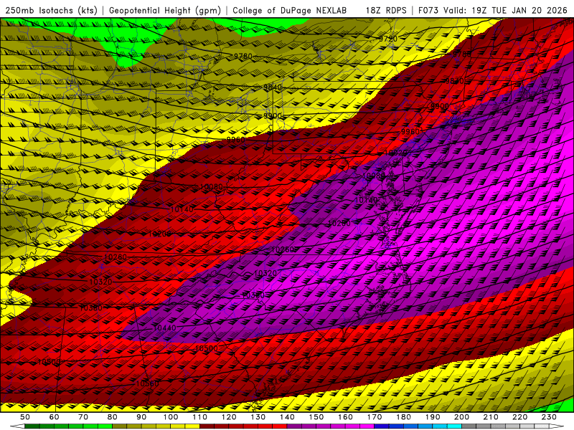Click the '100' value on the colorbar

(171, 417)
